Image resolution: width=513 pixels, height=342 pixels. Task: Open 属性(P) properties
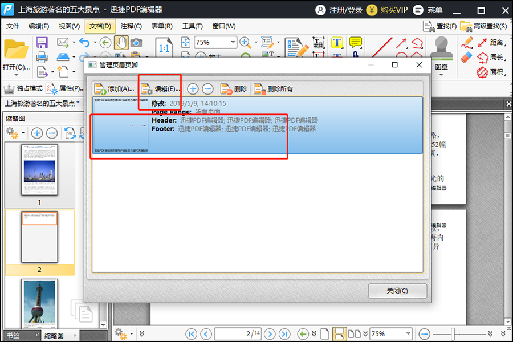[65, 88]
